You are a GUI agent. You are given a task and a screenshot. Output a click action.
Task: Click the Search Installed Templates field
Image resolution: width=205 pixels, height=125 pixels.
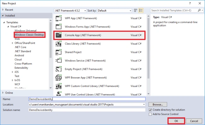[x=174, y=10]
